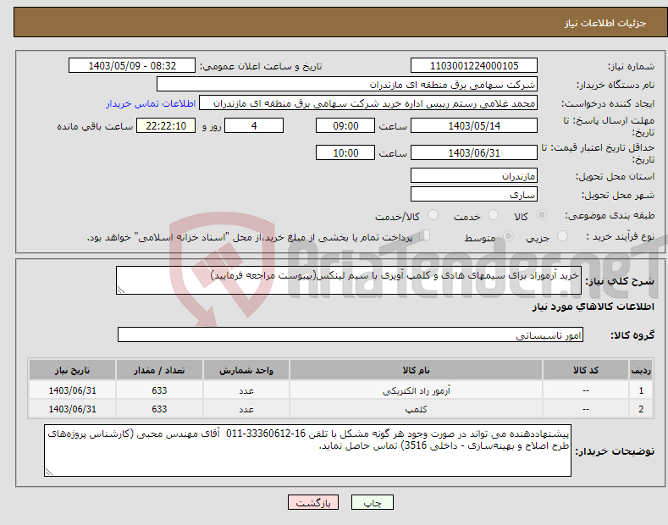Click the عدد unit cell in the آرمور راد row
Image resolution: width=668 pixels, height=525 pixels.
tap(246, 390)
